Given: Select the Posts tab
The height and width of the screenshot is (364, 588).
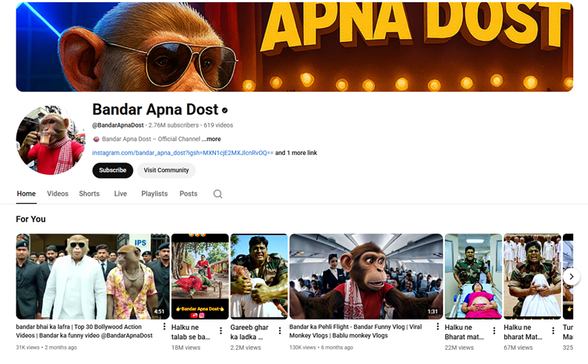Looking at the screenshot, I should [x=189, y=193].
